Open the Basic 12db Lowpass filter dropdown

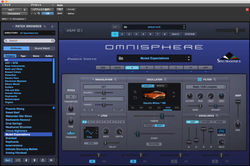pos(205,87)
